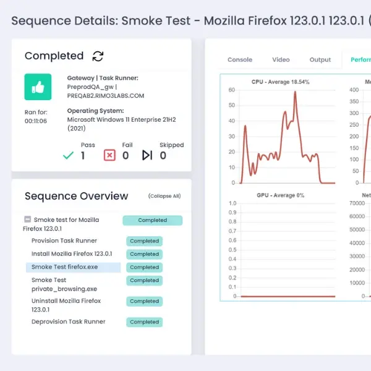This screenshot has width=371, height=371.
Task: Click the Microsoft Windows 11 Enterprise 21H2 text
Action: tap(121, 124)
